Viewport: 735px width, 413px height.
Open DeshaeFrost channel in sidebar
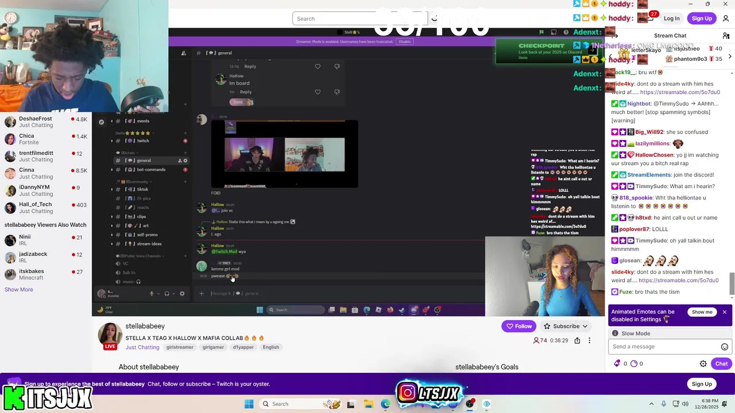click(46, 122)
